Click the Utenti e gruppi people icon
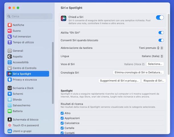The height and width of the screenshot is (137, 174). (10, 131)
